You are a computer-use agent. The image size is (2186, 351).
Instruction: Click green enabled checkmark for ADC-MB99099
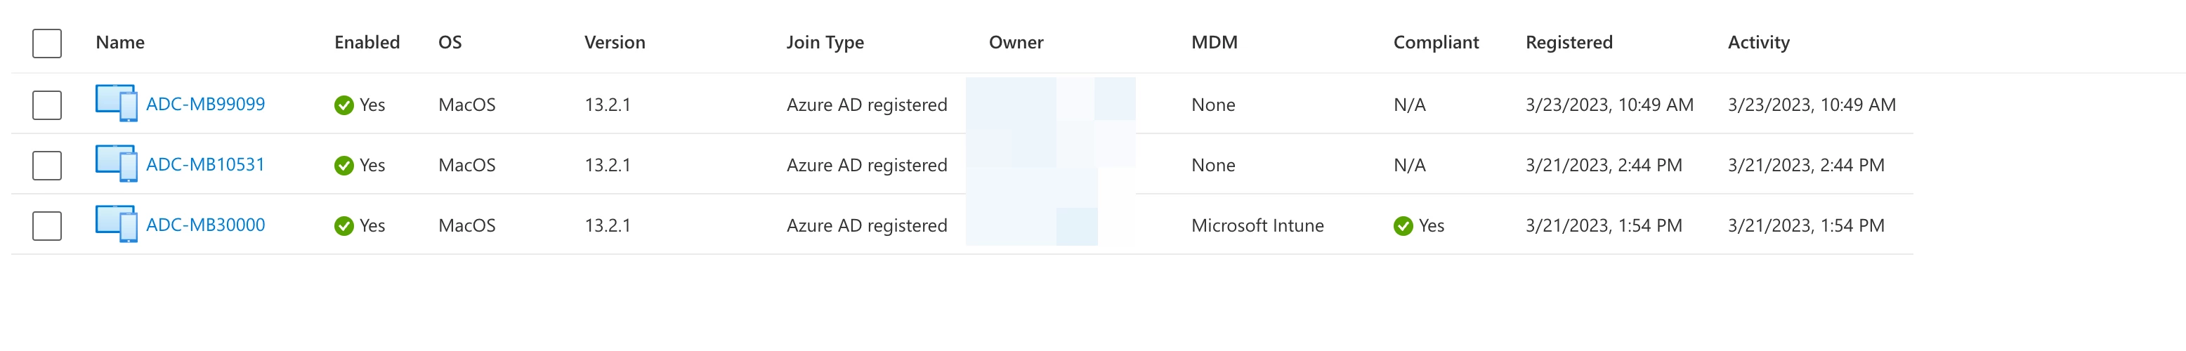pyautogui.click(x=343, y=105)
